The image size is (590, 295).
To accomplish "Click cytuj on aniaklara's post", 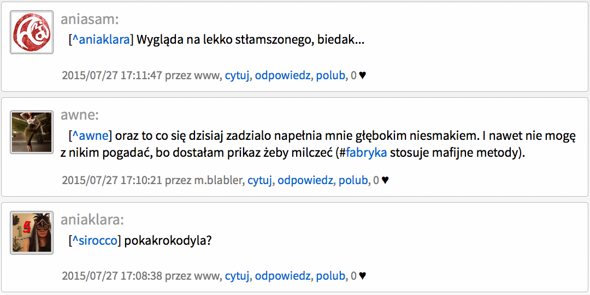I will pos(238,276).
